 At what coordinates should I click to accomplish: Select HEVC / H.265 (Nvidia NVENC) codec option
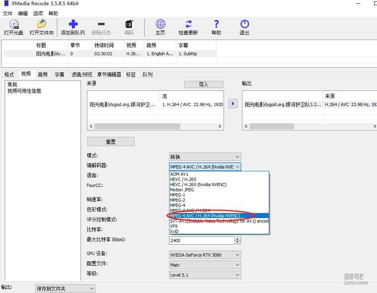219,185
